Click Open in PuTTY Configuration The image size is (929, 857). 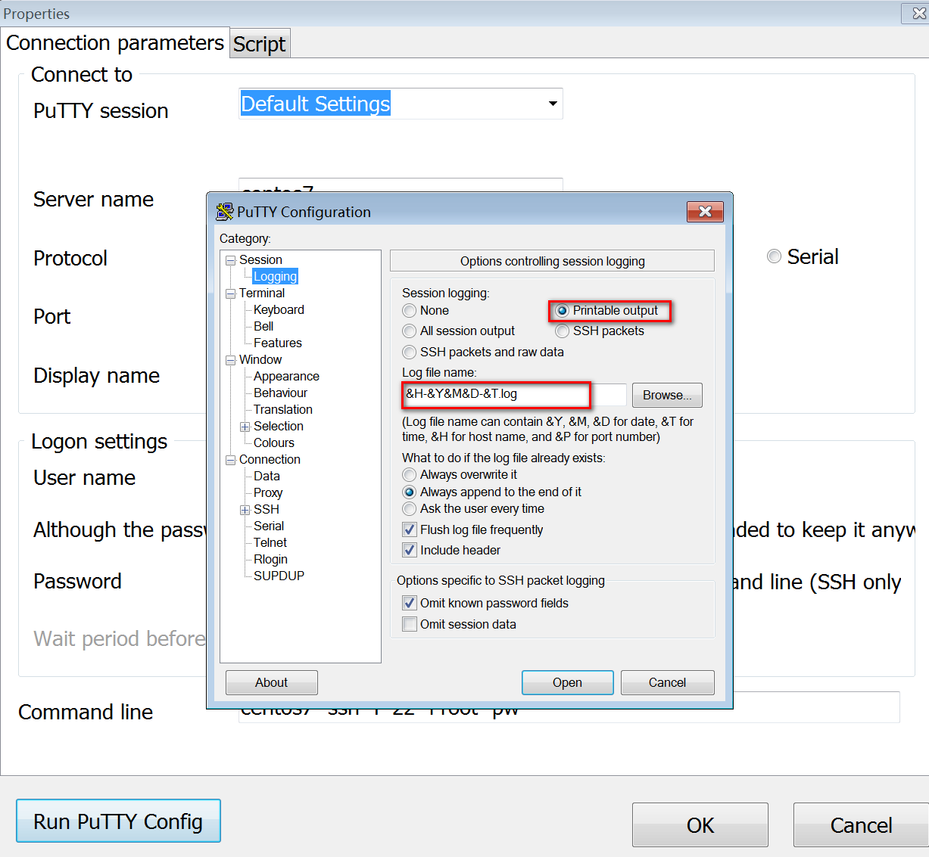[x=567, y=682]
